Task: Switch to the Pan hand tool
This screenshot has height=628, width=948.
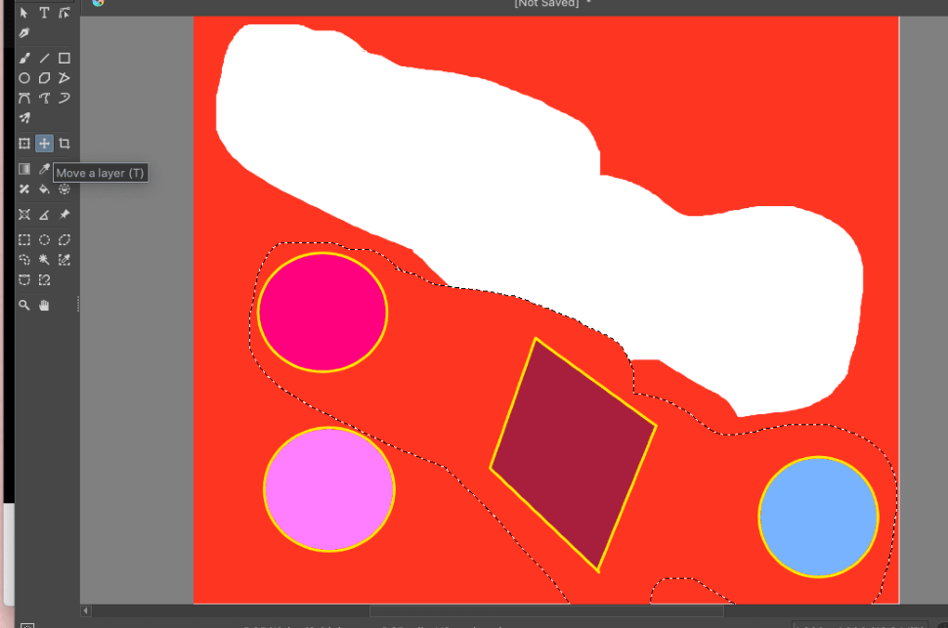Action: (44, 306)
